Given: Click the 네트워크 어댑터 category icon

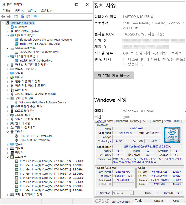Looking at the screenshot, I should pyautogui.click(x=12, y=35).
